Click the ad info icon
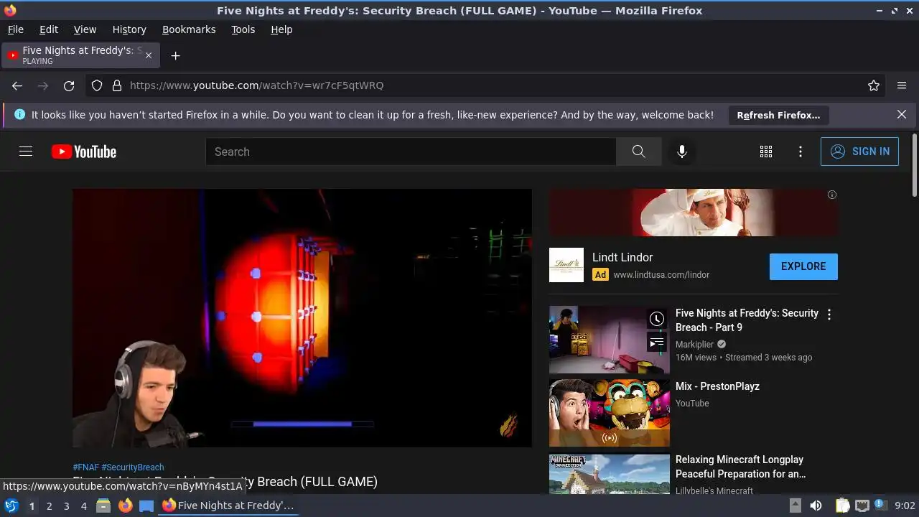The height and width of the screenshot is (517, 919). 832,195
